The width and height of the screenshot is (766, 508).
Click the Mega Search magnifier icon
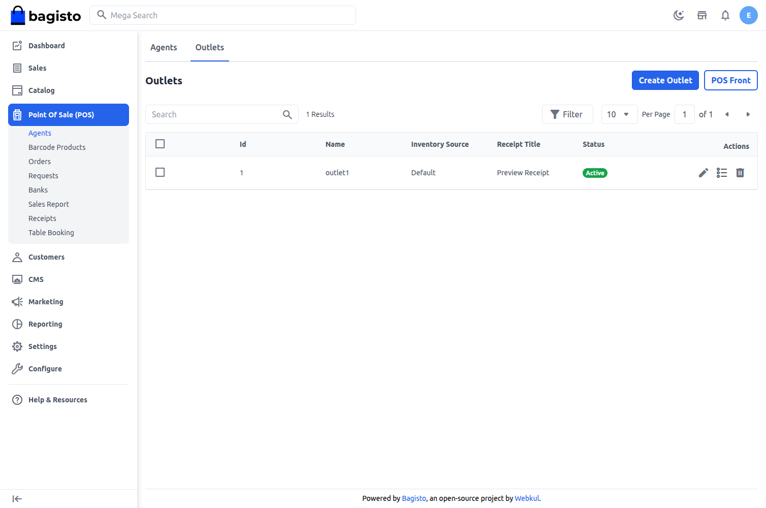[x=102, y=15]
